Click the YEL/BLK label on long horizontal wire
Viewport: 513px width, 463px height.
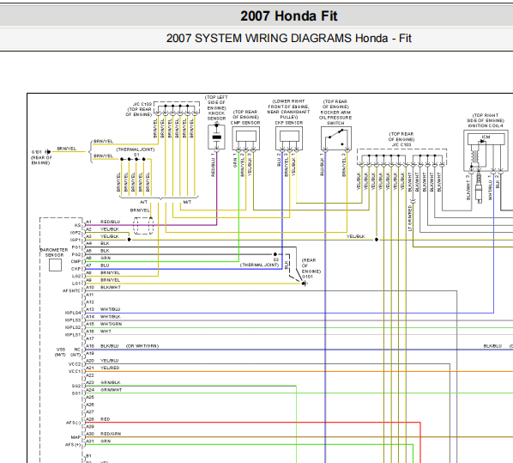click(356, 236)
